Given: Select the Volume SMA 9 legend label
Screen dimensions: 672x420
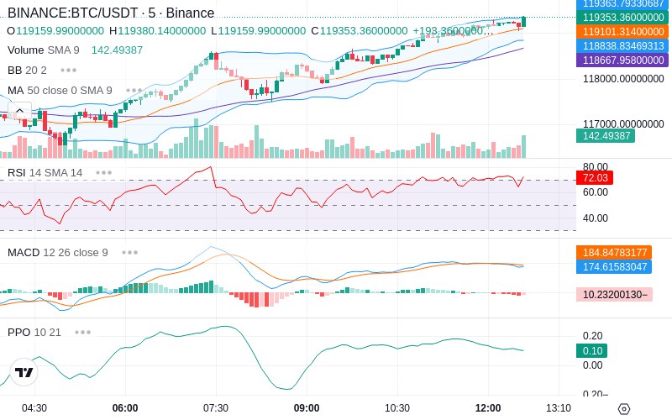Looking at the screenshot, I should [44, 50].
